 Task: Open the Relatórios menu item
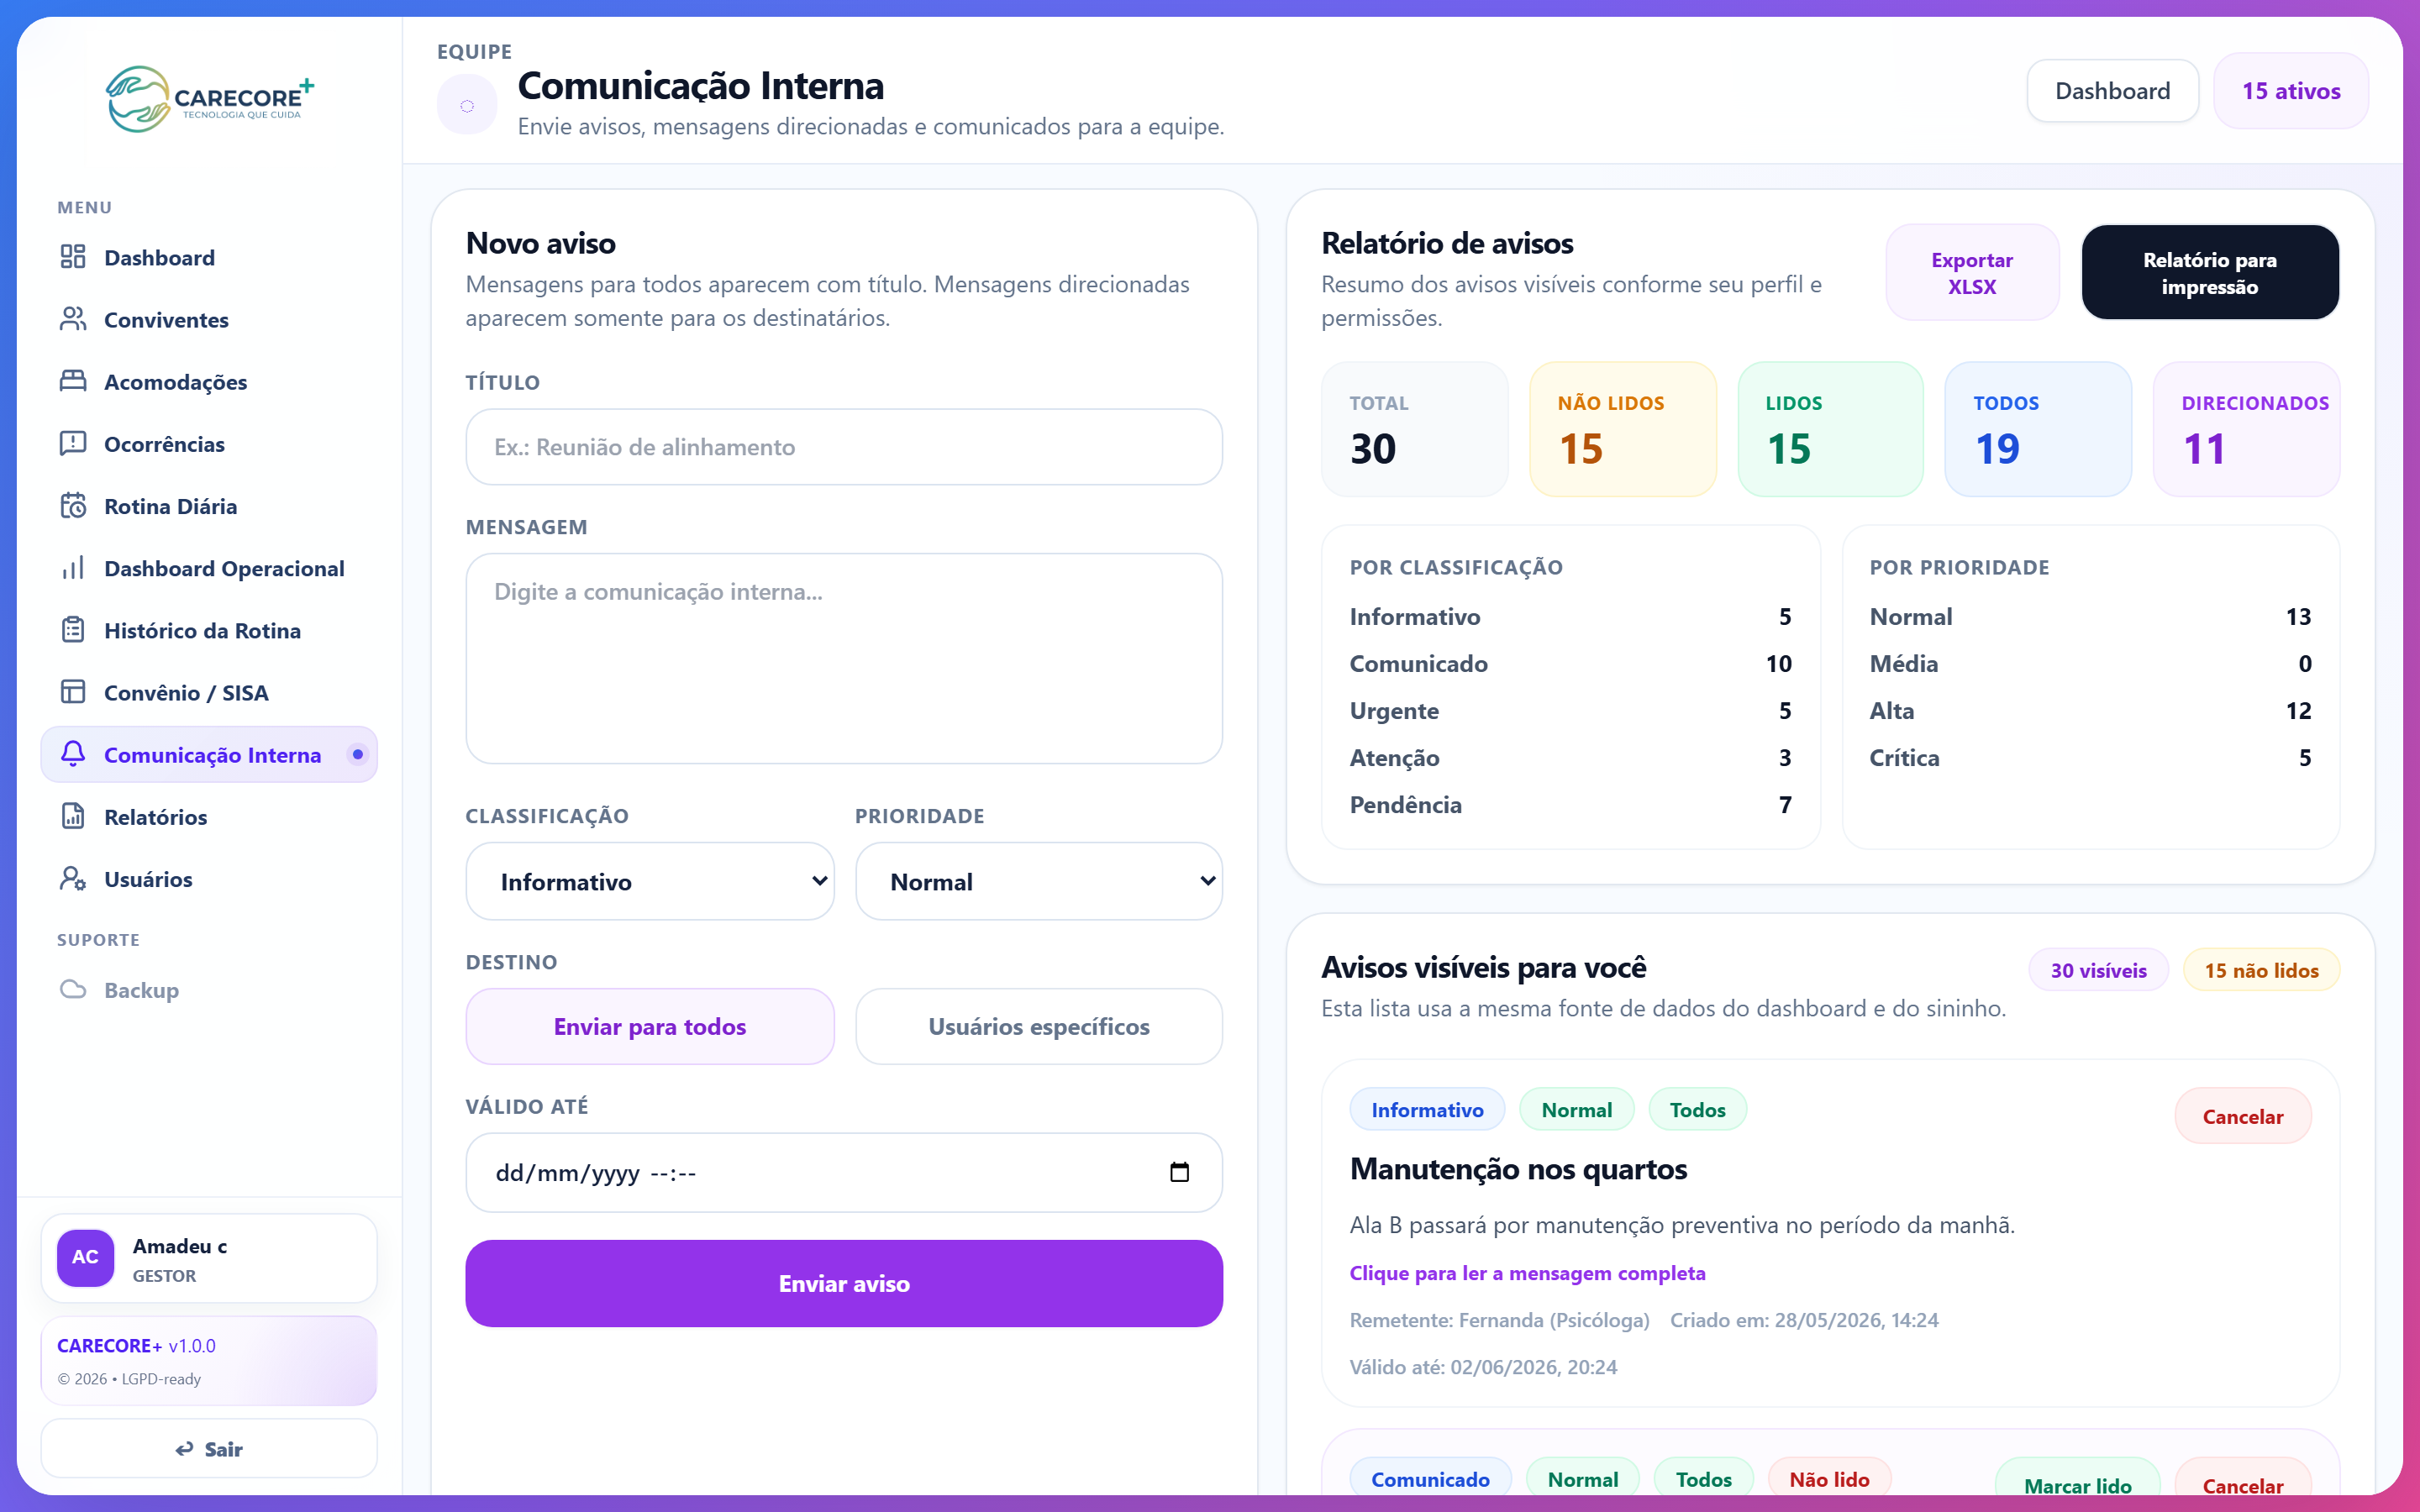click(x=209, y=816)
